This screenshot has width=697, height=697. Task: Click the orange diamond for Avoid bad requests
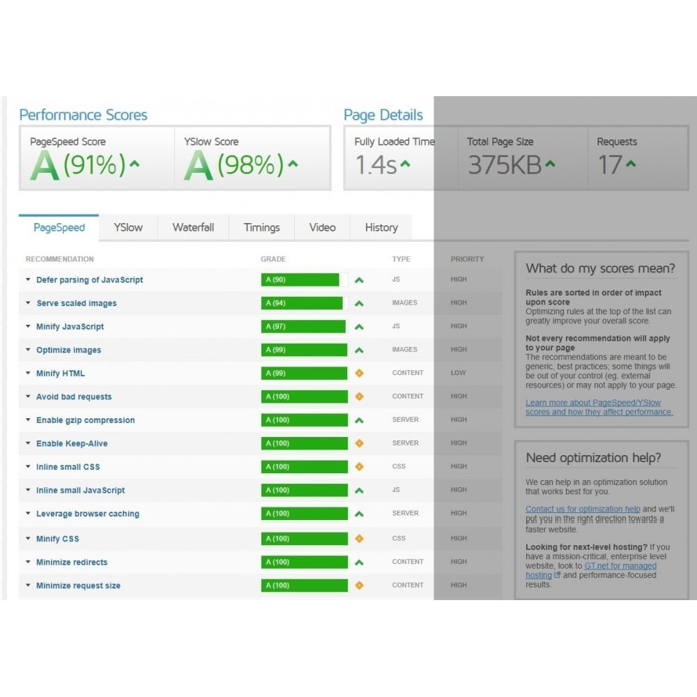click(x=359, y=397)
